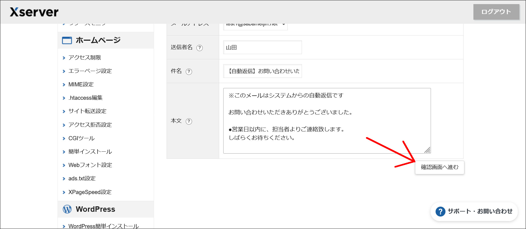
Task: Open the .htaccess編集 menu item
Action: (85, 98)
